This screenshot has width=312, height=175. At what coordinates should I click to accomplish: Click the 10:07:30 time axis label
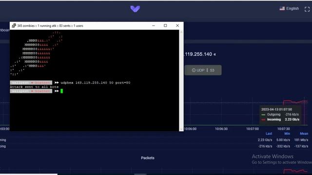point(284,129)
